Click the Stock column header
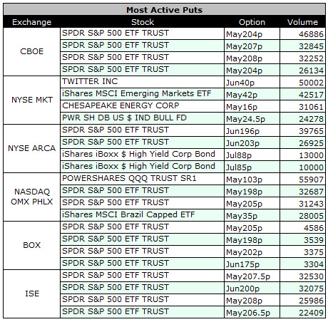 tap(143, 22)
